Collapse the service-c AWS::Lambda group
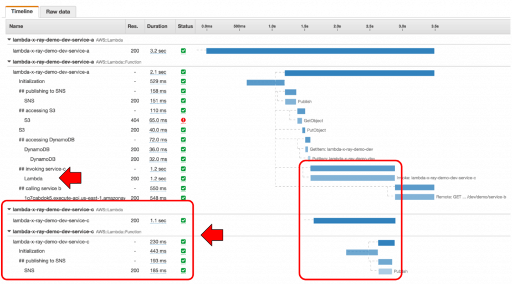Screen dimensions: 512x284 (9, 210)
